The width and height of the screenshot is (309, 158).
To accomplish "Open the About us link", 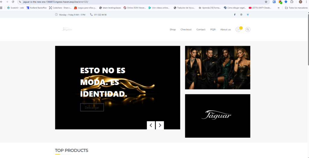I will 225,30.
